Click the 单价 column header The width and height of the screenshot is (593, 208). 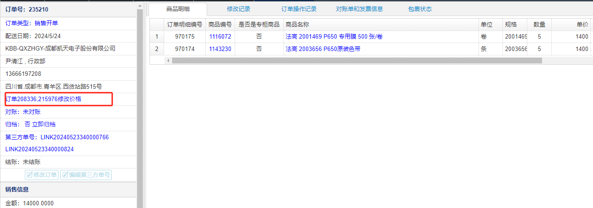click(571, 24)
